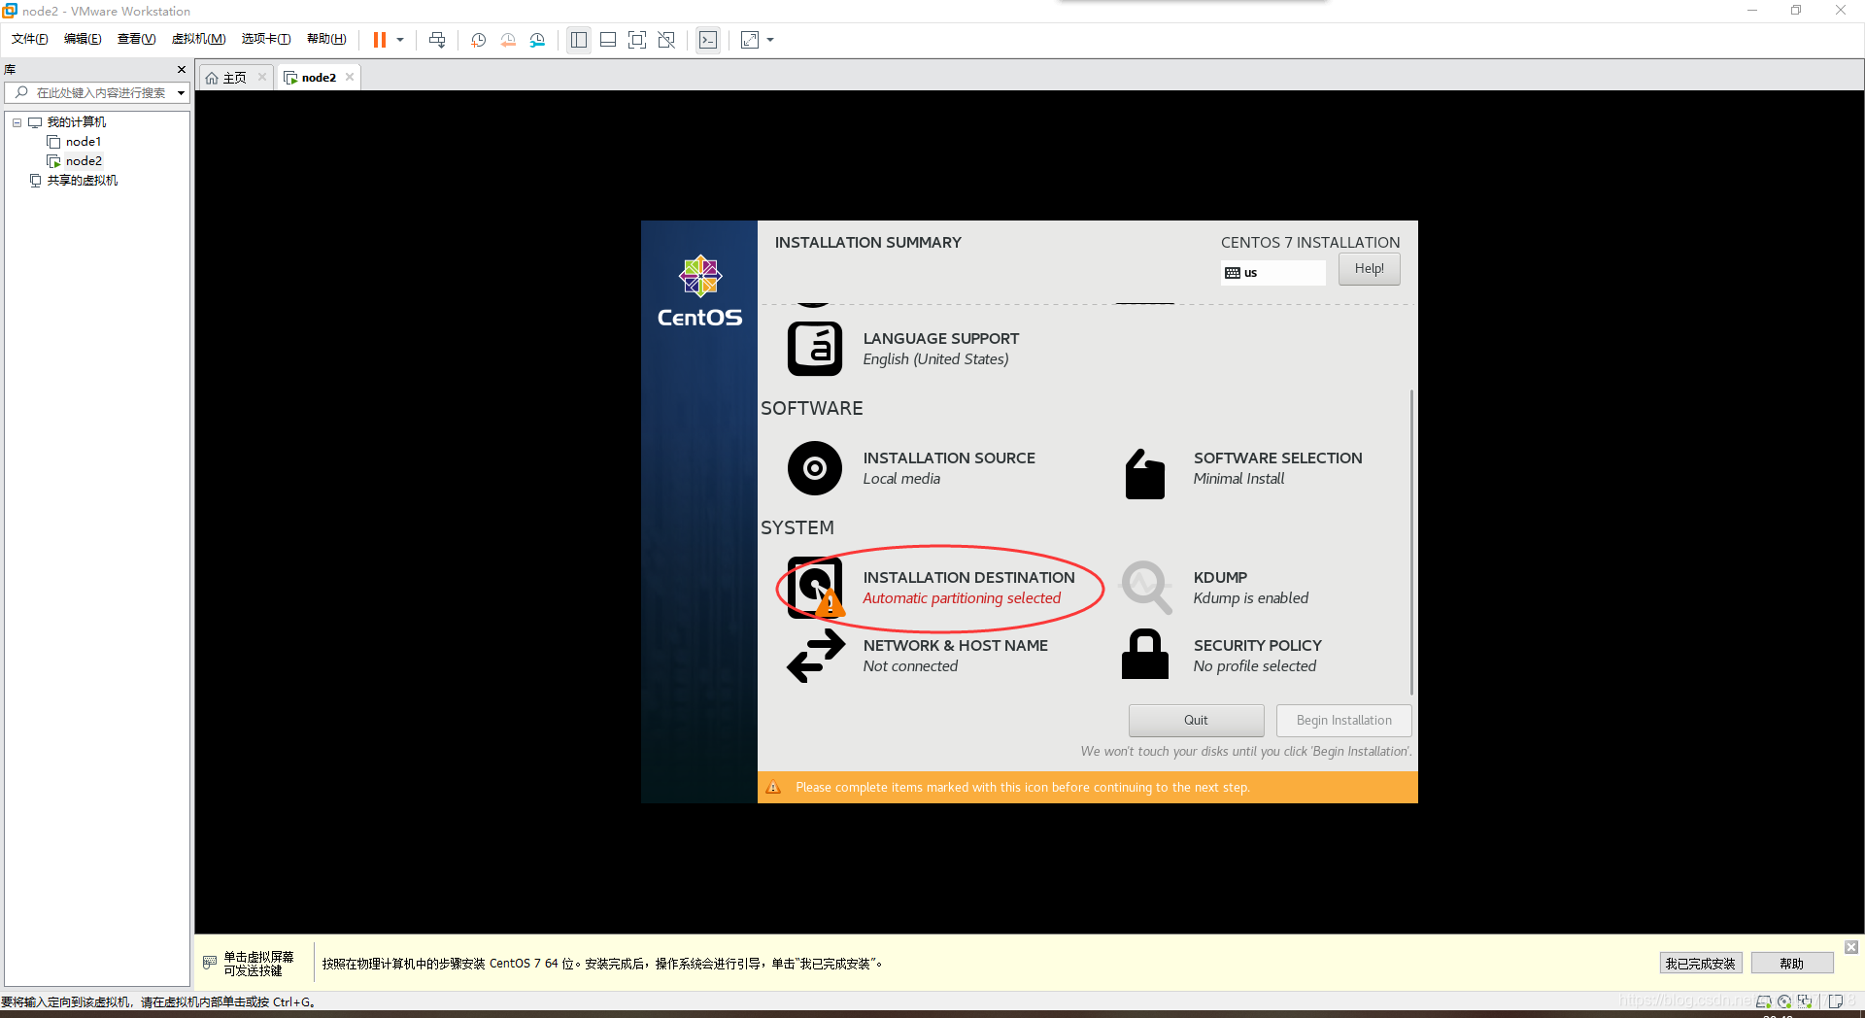This screenshot has height=1018, width=1865.
Task: Open the snapshot manager icon
Action: [537, 40]
